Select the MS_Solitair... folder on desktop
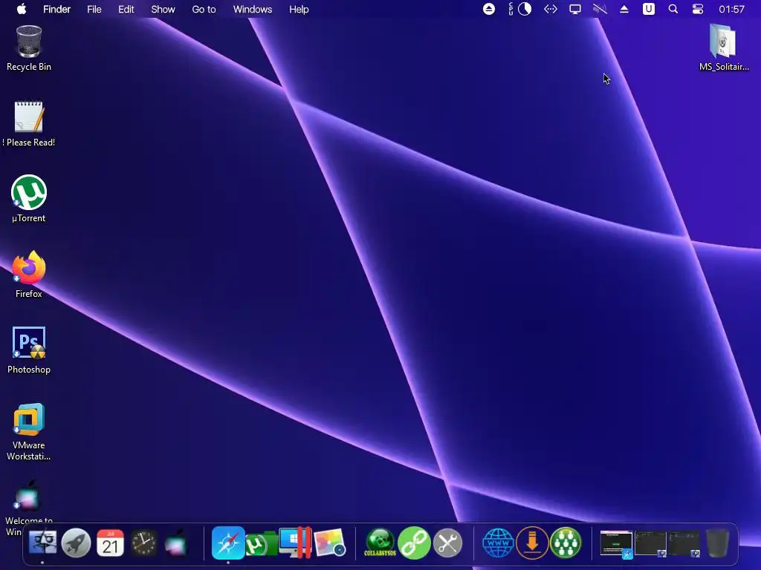The height and width of the screenshot is (570, 761). [723, 48]
